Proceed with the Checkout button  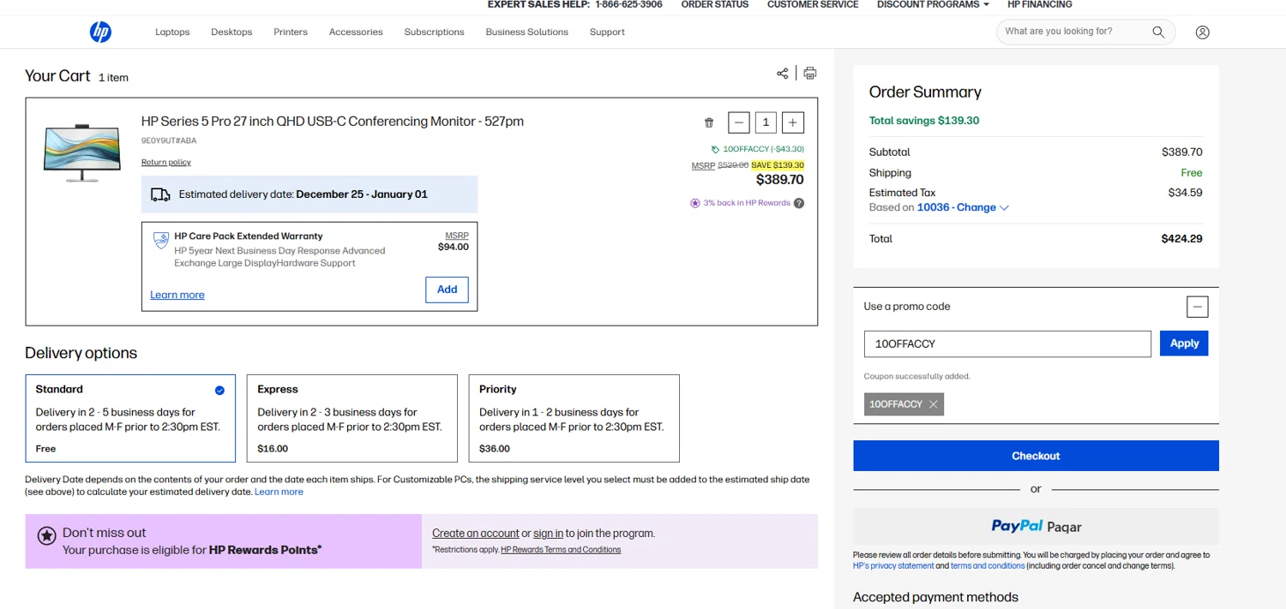coord(1036,456)
